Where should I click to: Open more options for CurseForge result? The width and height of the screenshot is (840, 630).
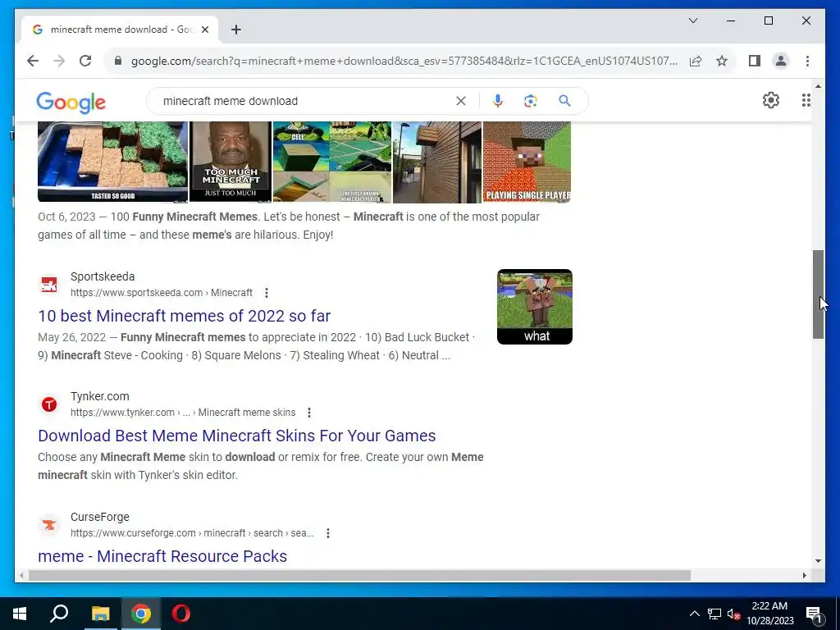point(328,533)
